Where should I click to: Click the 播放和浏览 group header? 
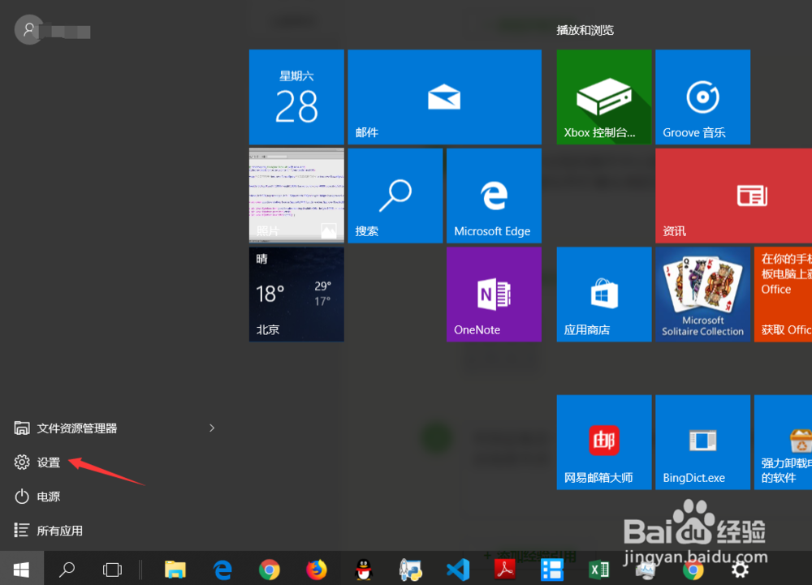(x=585, y=30)
